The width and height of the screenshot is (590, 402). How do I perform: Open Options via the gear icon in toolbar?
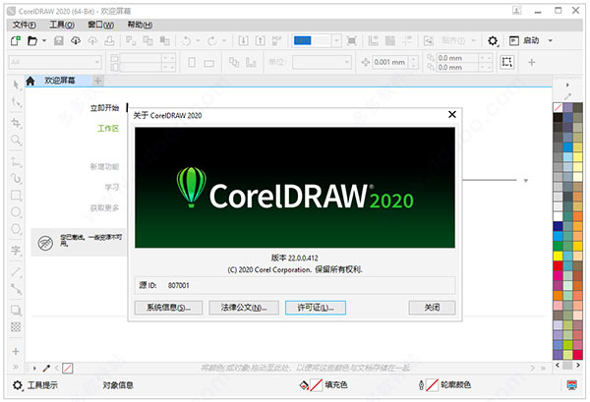493,40
